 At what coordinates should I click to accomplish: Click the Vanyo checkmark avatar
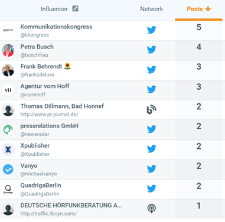[x=8, y=169]
